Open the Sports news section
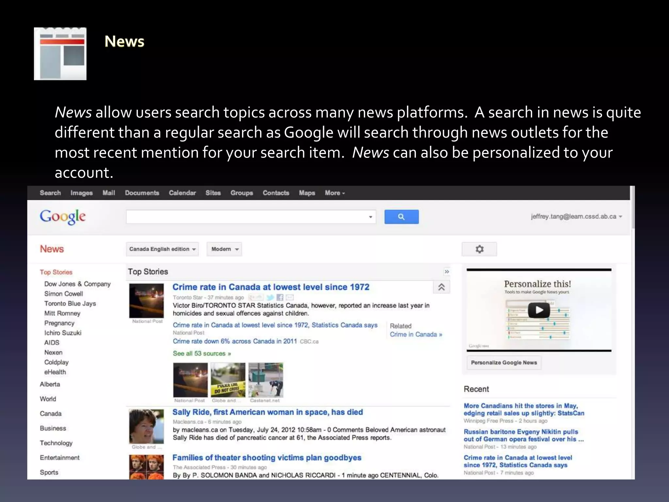Image resolution: width=669 pixels, height=502 pixels. pos(49,473)
